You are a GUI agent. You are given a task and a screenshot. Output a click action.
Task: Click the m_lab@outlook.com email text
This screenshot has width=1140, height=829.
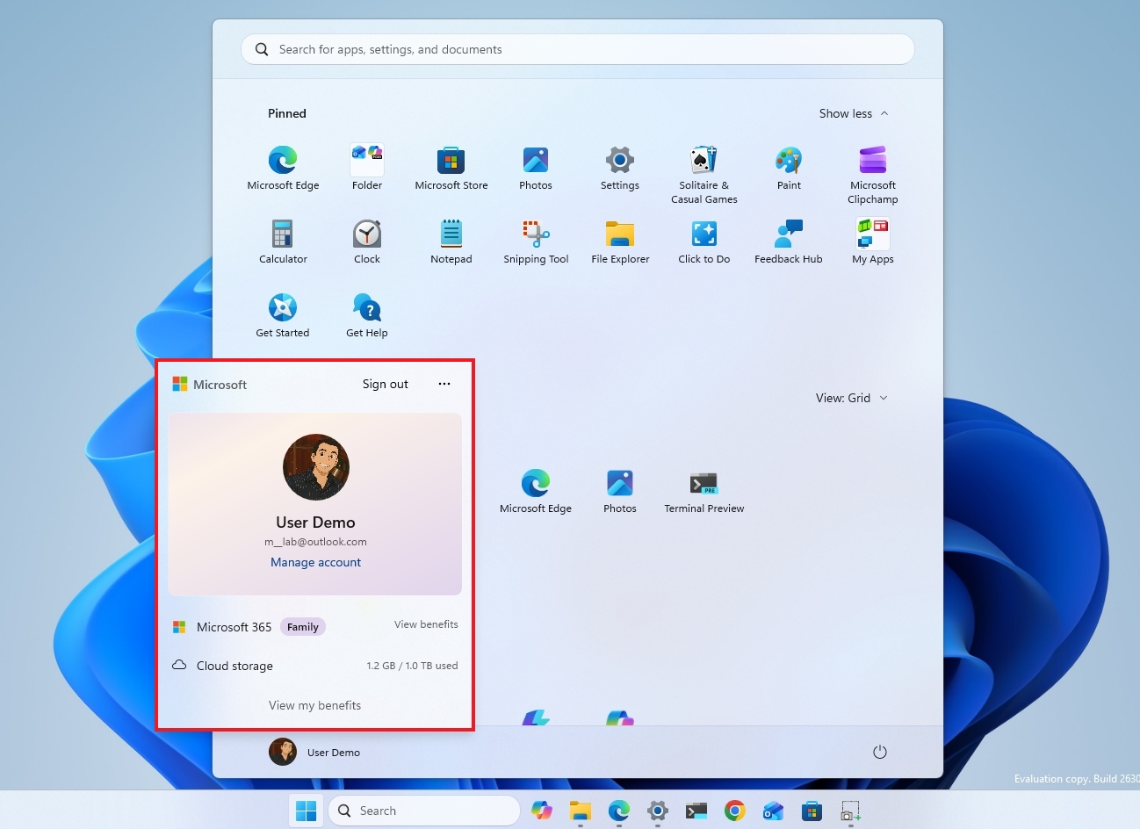(315, 542)
